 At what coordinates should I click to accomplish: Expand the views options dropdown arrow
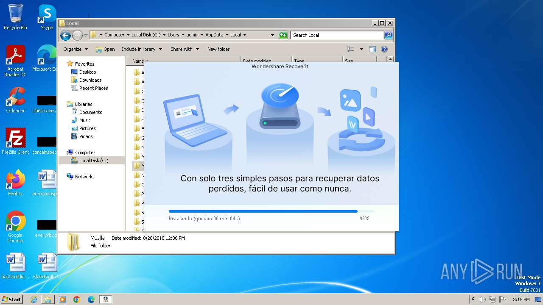point(361,49)
